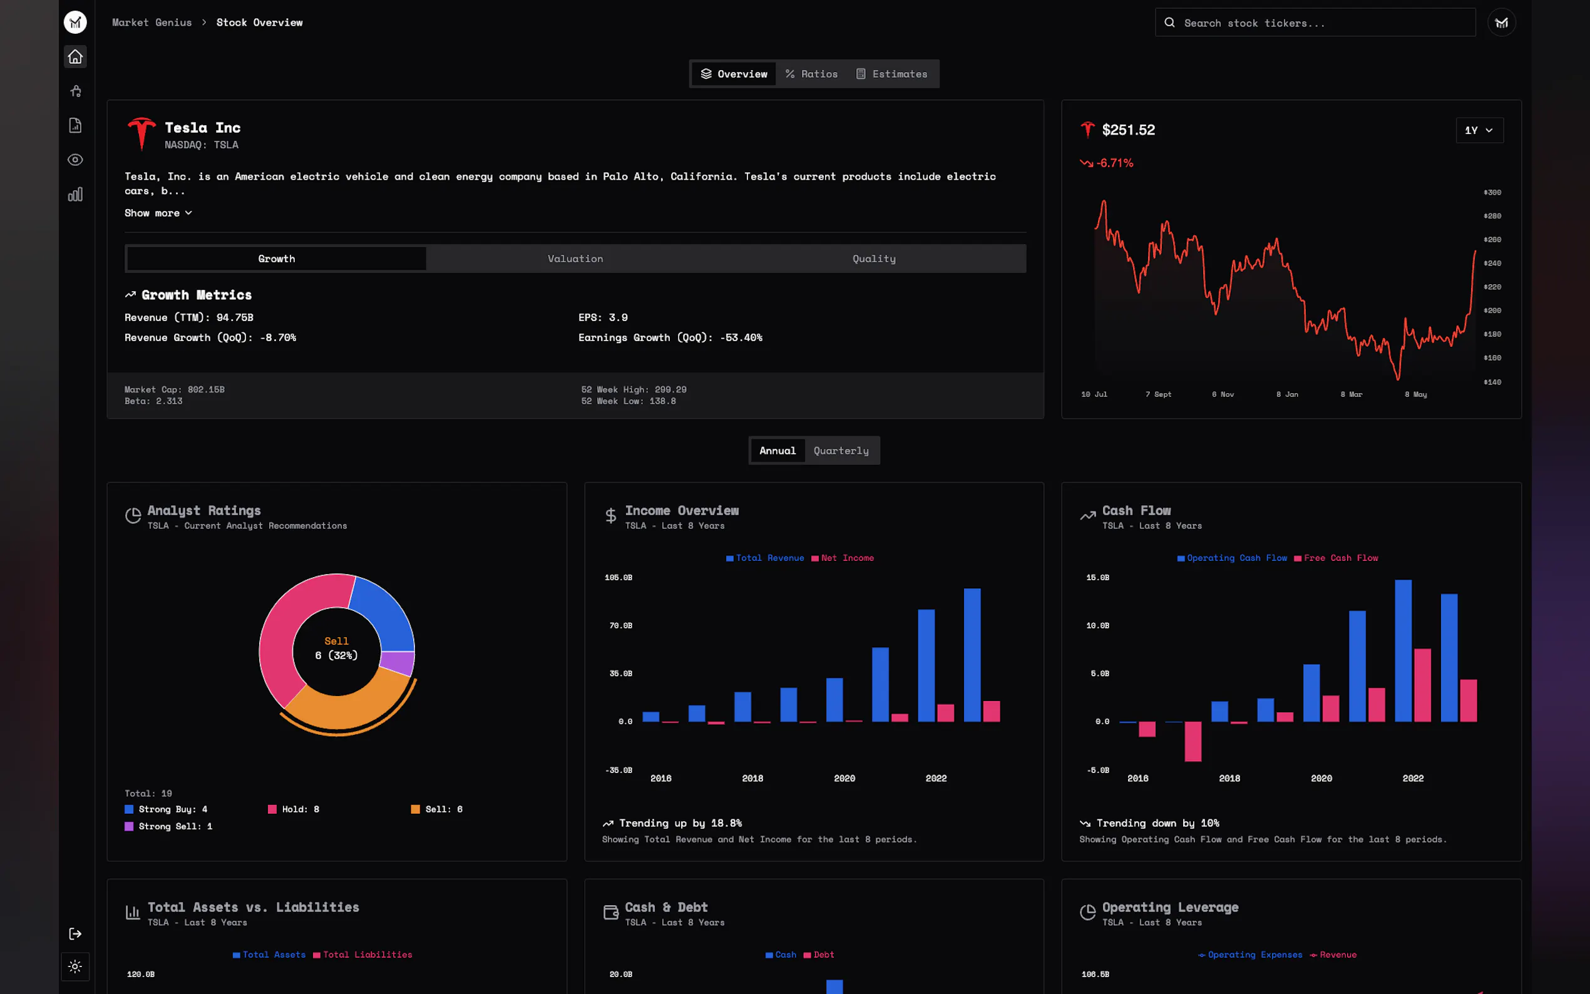Open the Estimates tab
Image resolution: width=1590 pixels, height=994 pixels.
tap(891, 74)
